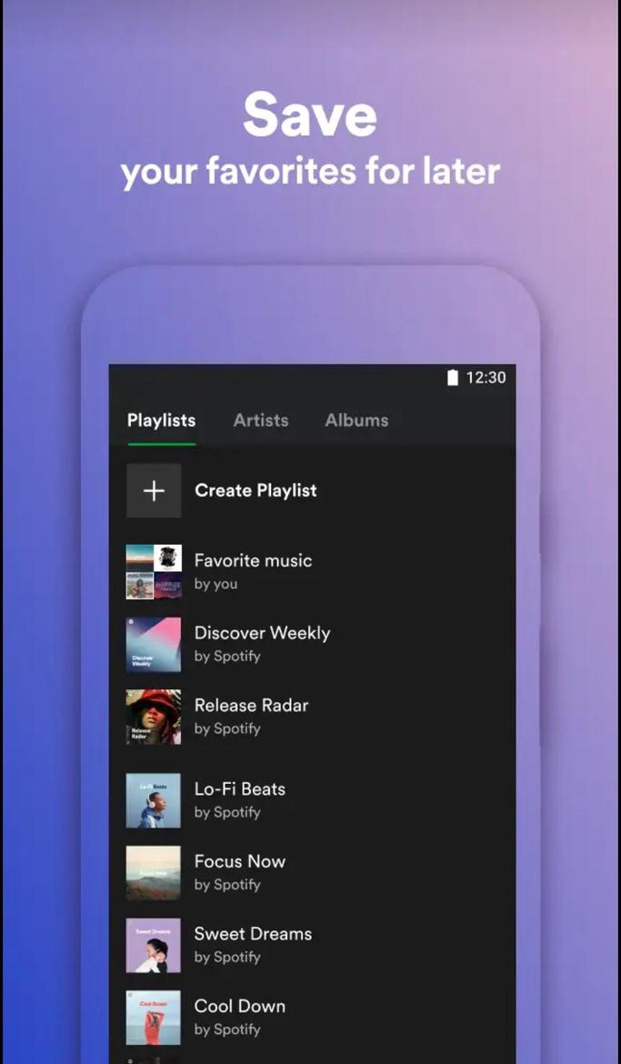
Task: Tap the Create Playlist label
Action: 255,490
